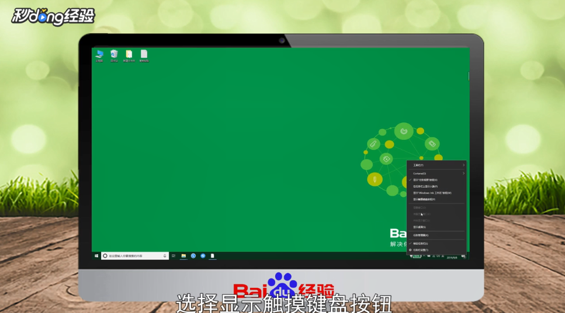The width and height of the screenshot is (565, 313).
Task: Open Task Manager from context menu
Action: (x=436, y=235)
